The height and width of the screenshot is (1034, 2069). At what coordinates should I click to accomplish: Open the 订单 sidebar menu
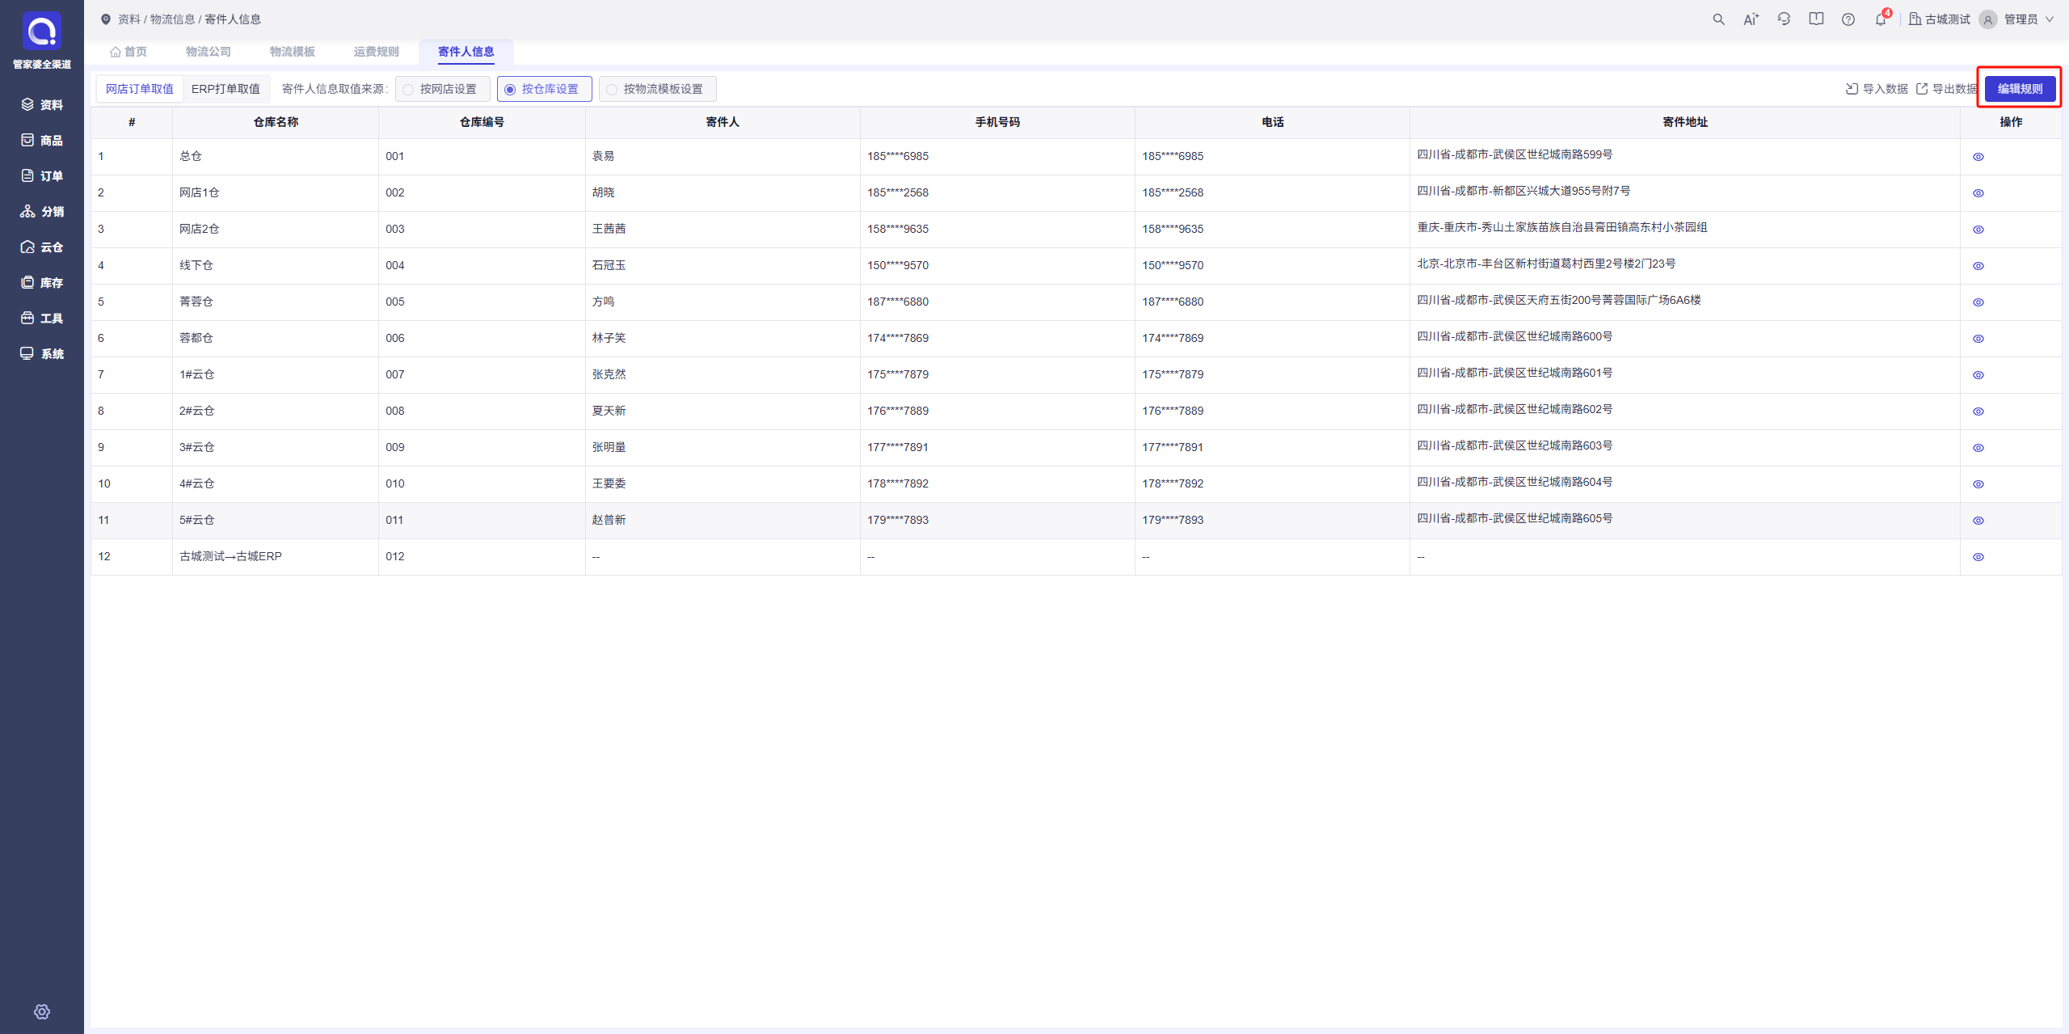42,175
